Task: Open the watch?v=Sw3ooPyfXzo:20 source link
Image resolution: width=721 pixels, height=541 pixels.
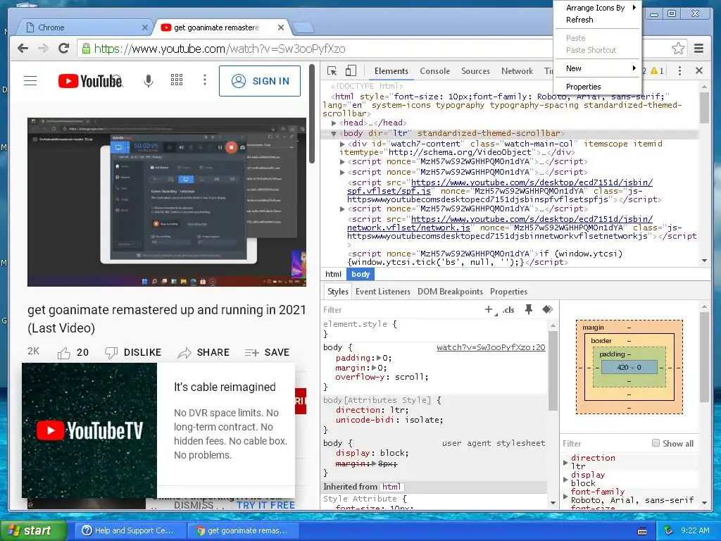Action: click(491, 347)
